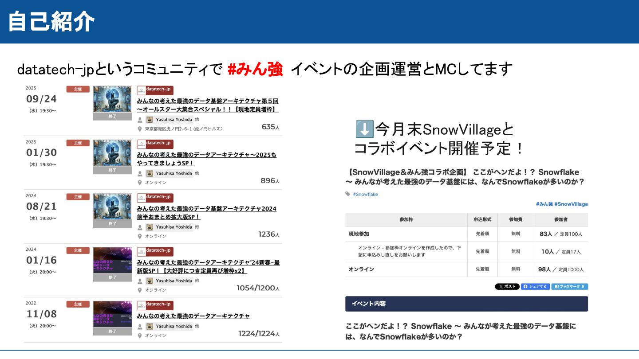Open the 11/08 みんなの考えた最強のデータアーキテクチャ link

[193, 316]
